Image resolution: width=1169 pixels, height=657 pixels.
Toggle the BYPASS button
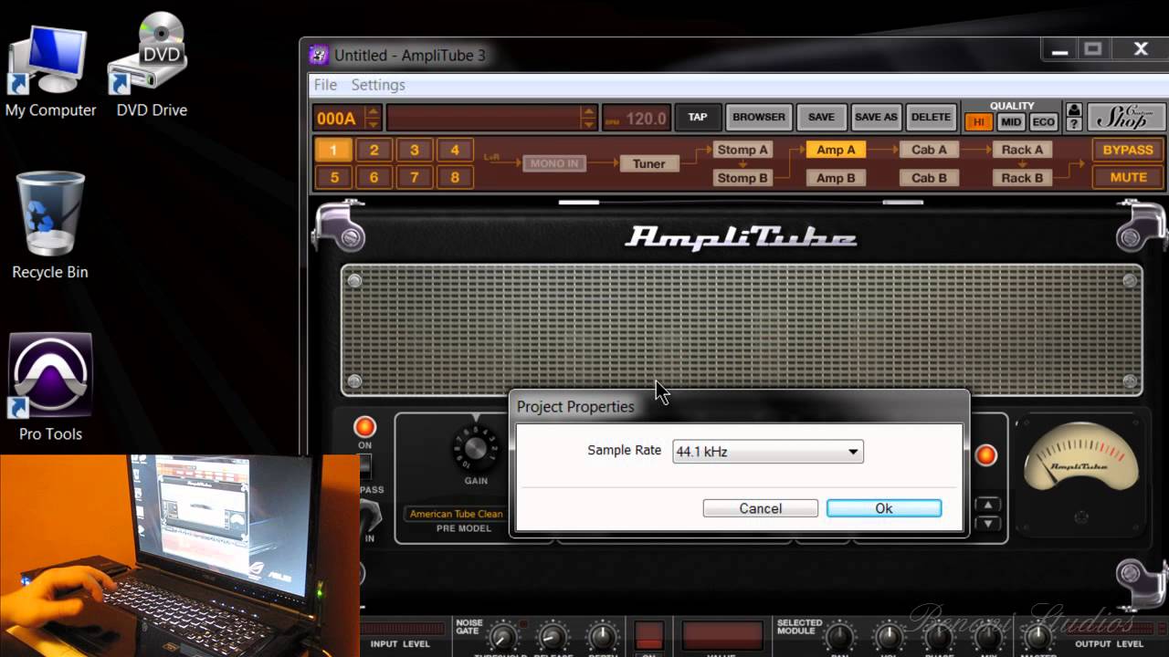pos(1128,150)
